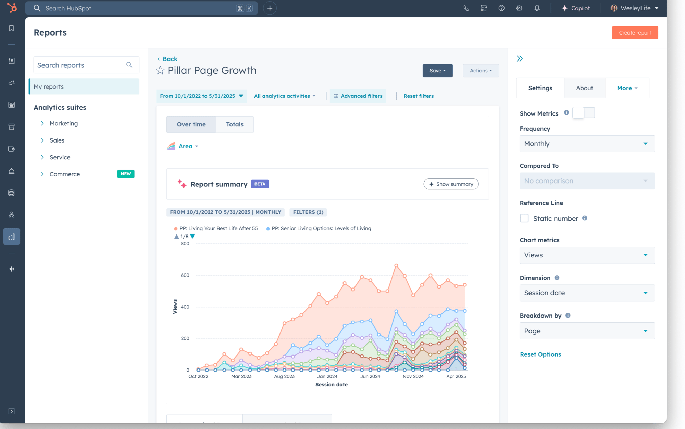Select the Settings tab

pos(540,88)
